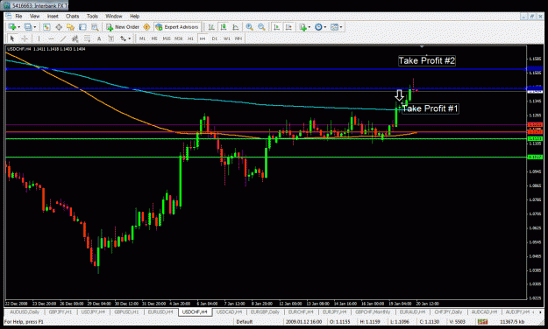Open the Strategy Tester
This screenshot has height=329, width=548.
click(x=95, y=27)
